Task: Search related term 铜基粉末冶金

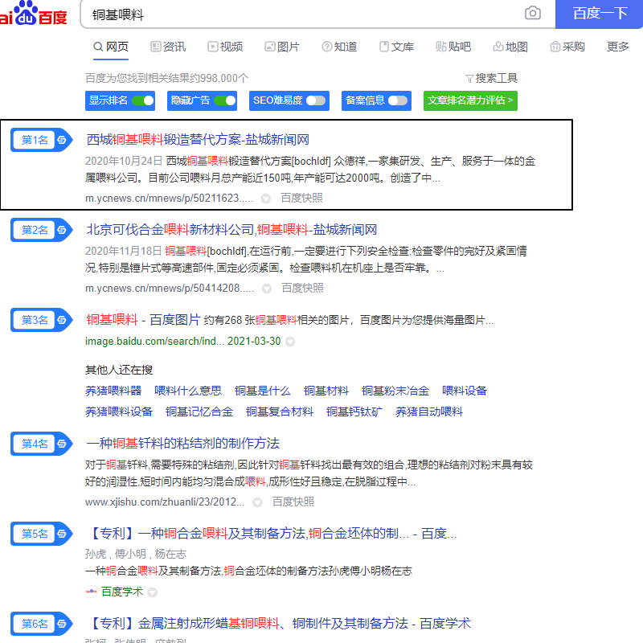Action: tap(395, 391)
